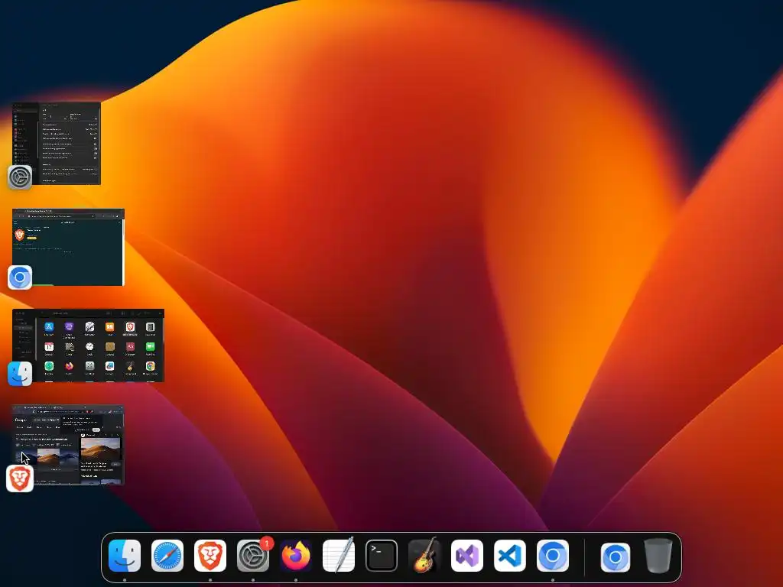Open Finder from the dock
The height and width of the screenshot is (587, 783).
125,556
